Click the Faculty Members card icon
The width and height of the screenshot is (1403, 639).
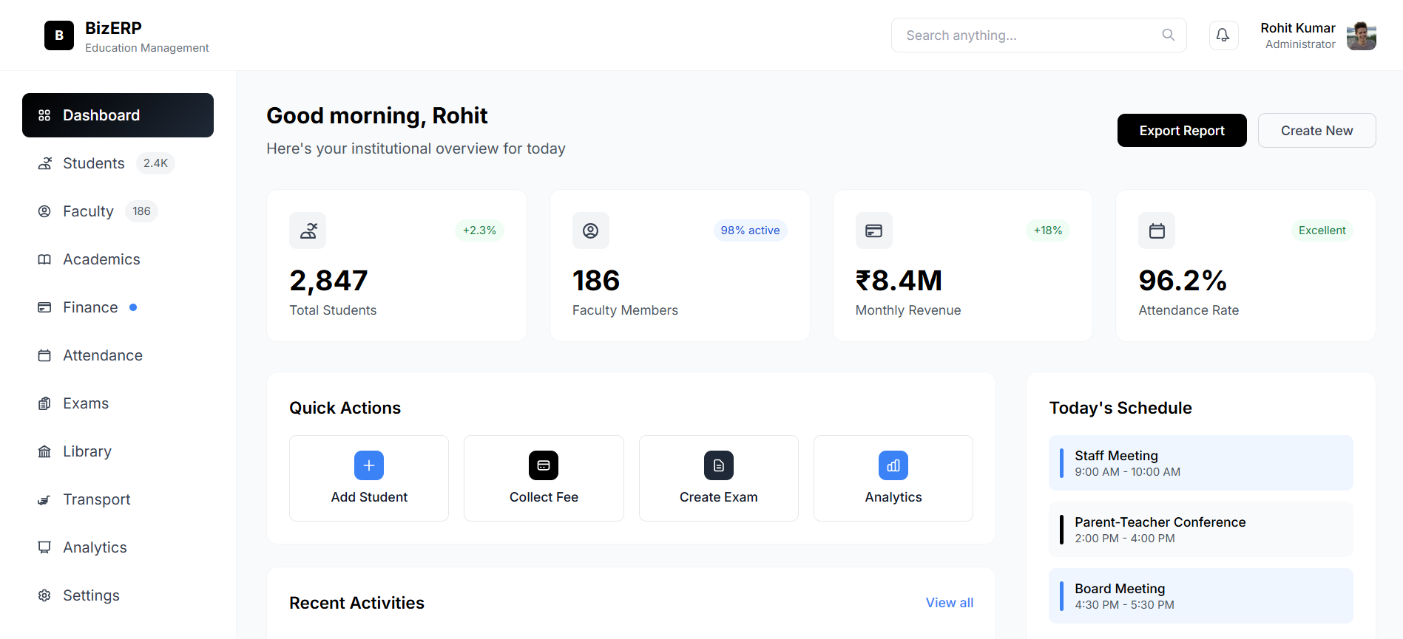coord(591,230)
